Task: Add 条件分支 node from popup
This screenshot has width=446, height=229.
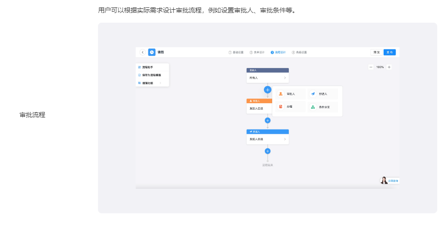Action: coord(323,107)
